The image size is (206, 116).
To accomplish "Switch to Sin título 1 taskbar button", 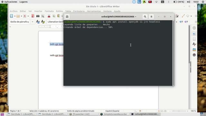I will tap(22, 114).
